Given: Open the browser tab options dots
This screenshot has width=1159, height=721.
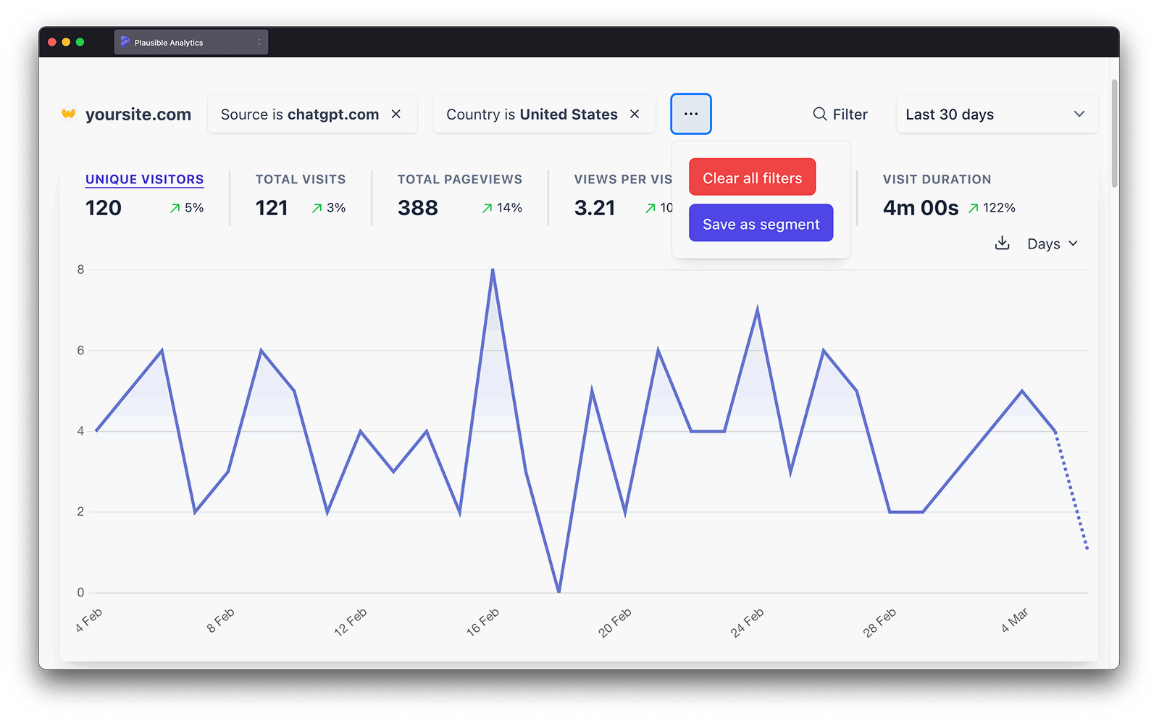Looking at the screenshot, I should [x=259, y=41].
